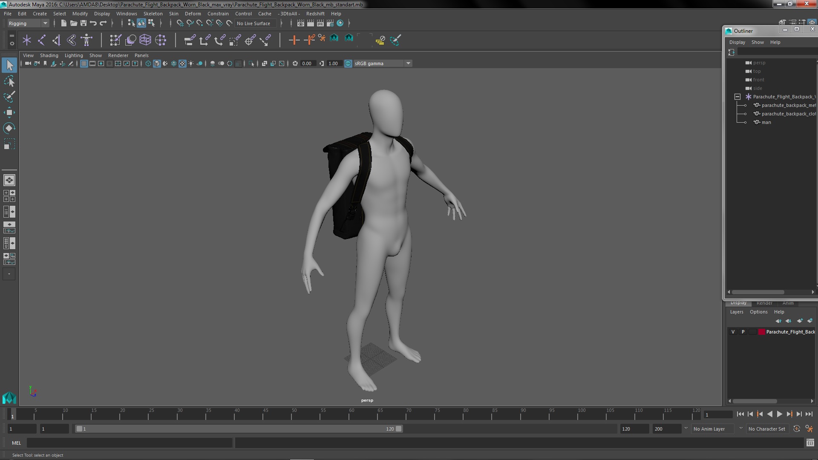Screen dimensions: 818x460
Task: Open the Render Settings clapper icon
Action: click(x=330, y=23)
